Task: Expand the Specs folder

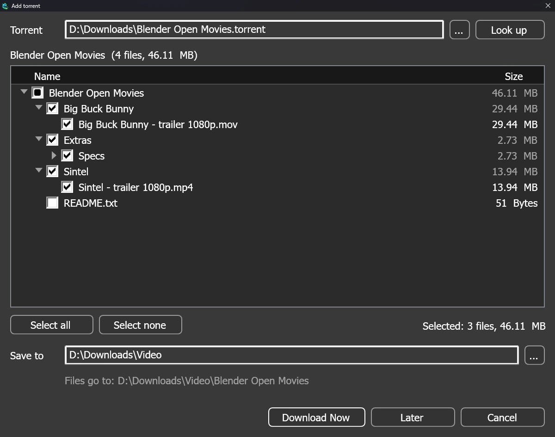Action: 54,156
